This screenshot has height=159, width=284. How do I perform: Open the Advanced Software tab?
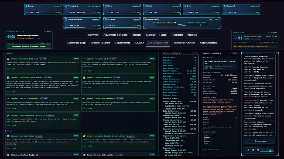[x=115, y=35]
